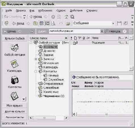
Task: Click the Ярлыки Outlook group header
Action: point(15,38)
